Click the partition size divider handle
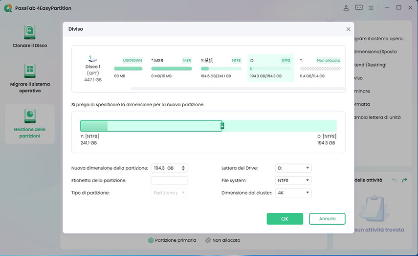This screenshot has height=256, width=418. (x=222, y=126)
